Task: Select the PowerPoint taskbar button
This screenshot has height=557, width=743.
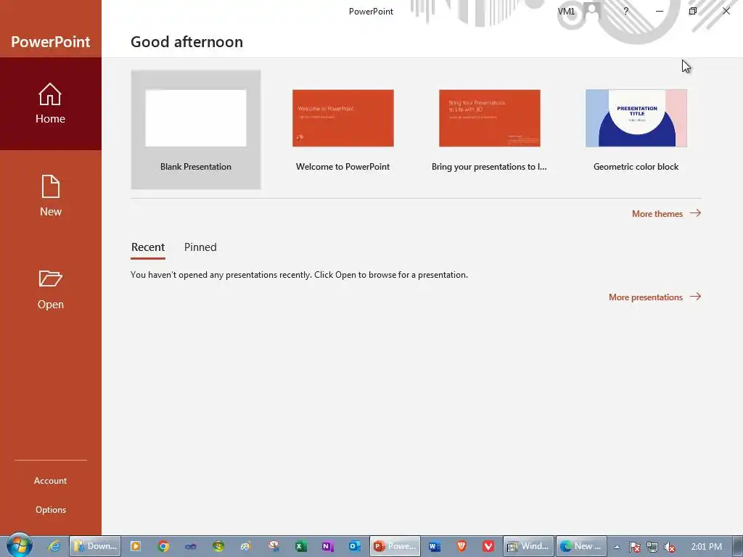Action: [x=395, y=546]
